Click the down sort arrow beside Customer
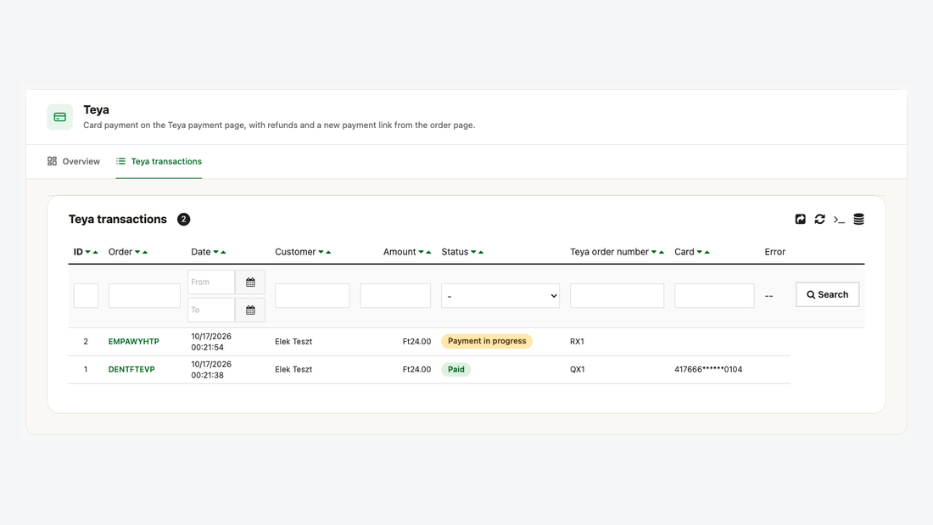Image resolution: width=933 pixels, height=525 pixels. tap(321, 252)
